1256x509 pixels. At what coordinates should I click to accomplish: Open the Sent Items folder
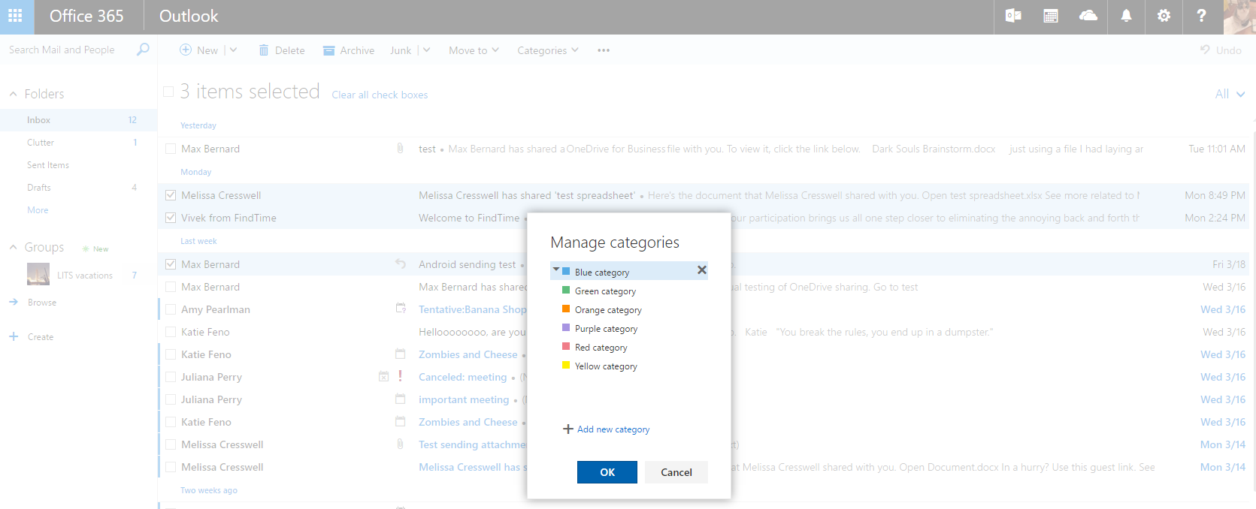78,165
